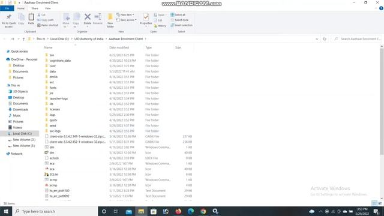Click the taskbar Type here to search box

55,211
